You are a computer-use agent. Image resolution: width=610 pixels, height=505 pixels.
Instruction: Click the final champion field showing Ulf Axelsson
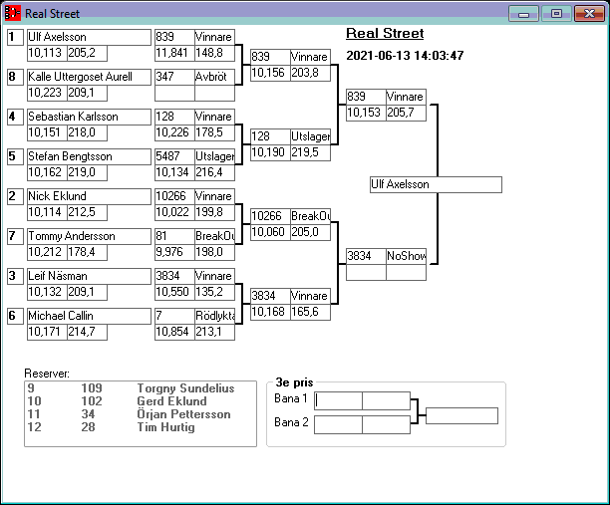(x=435, y=184)
